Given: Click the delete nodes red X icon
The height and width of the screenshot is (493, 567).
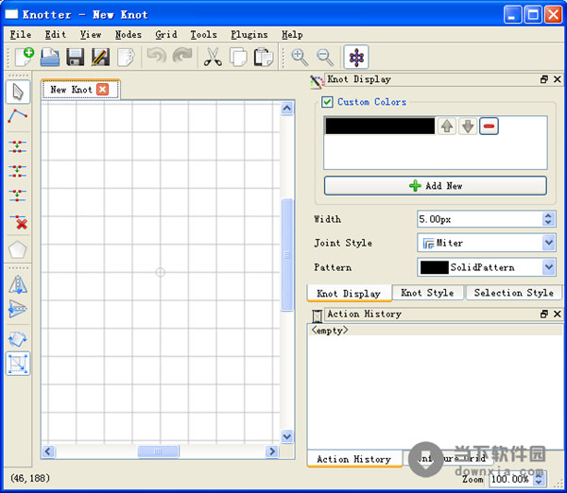Looking at the screenshot, I should click(18, 223).
